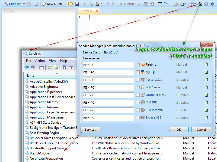
Task: Select the results-to-grid icon
Action: pyautogui.click(x=146, y=4)
